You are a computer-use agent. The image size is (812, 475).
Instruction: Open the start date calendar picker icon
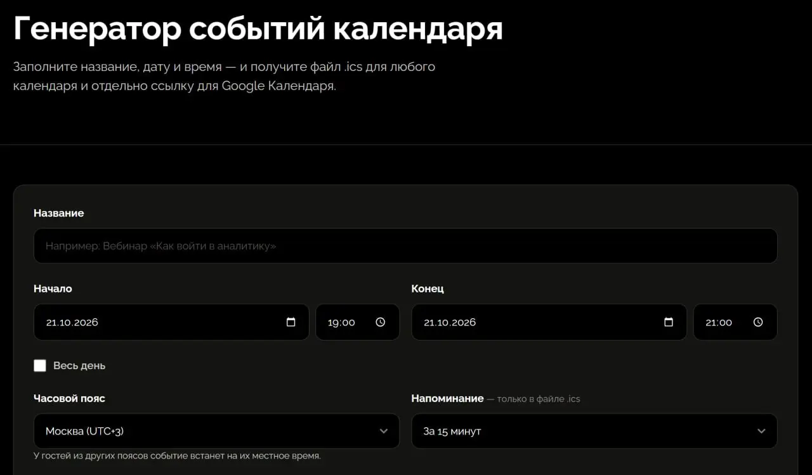(x=291, y=322)
